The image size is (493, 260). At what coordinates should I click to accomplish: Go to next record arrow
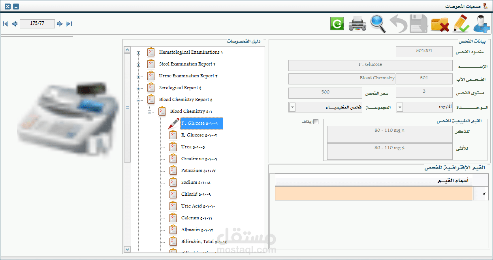(60, 24)
